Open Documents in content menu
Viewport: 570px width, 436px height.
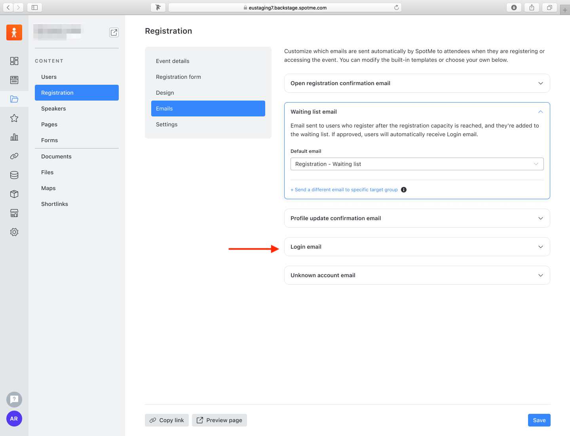[x=77, y=156]
